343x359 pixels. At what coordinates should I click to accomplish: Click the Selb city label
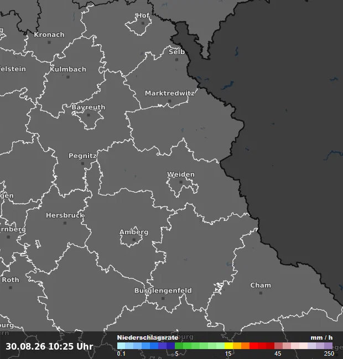click(176, 52)
